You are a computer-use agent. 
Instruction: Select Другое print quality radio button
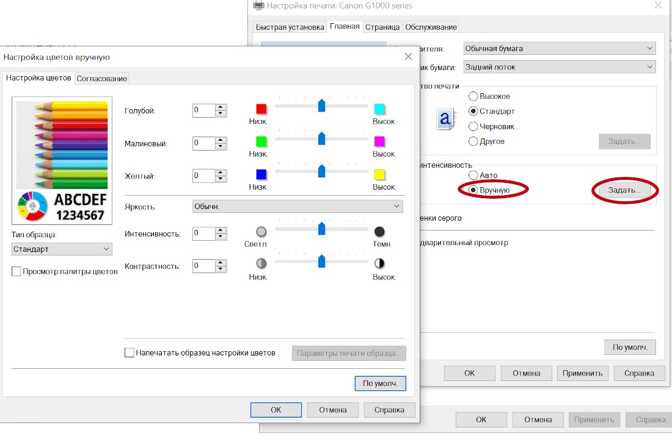click(473, 141)
